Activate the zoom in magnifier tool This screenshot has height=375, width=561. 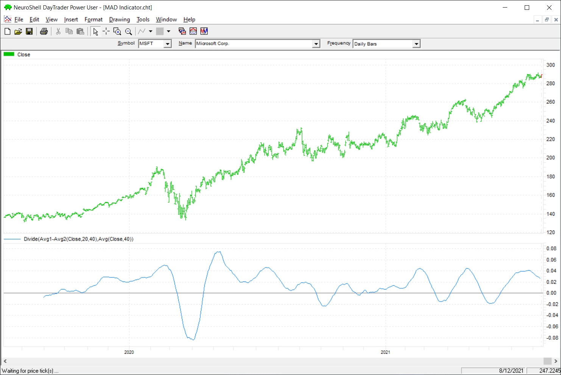pos(117,31)
